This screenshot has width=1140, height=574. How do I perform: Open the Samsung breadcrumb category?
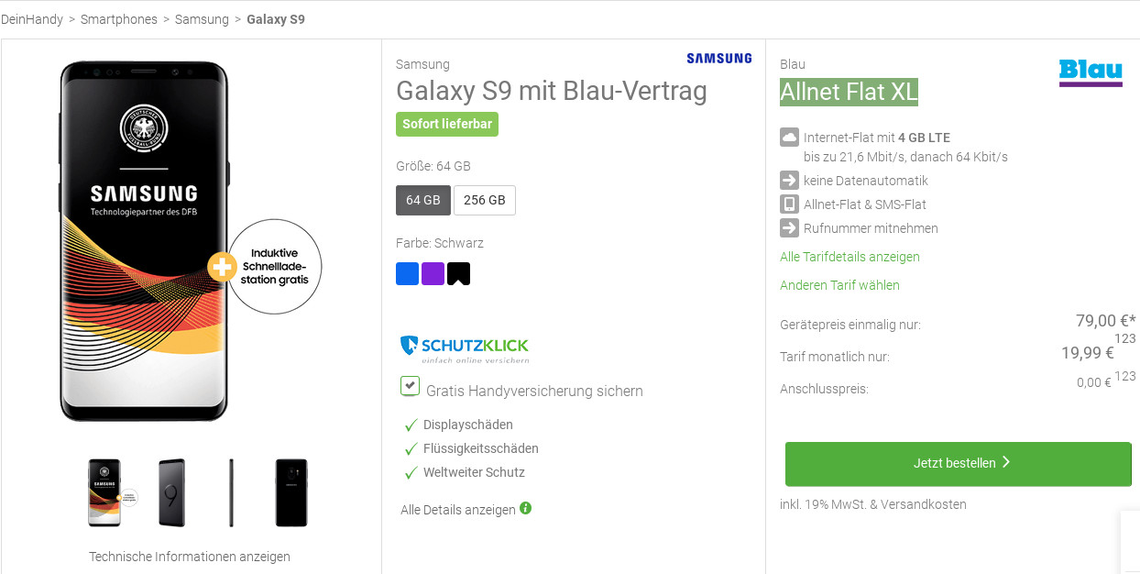coord(202,18)
